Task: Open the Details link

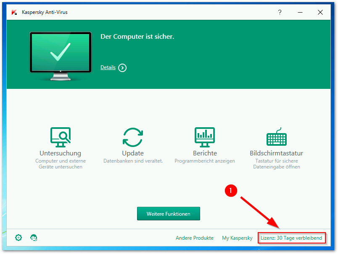Action: pyautogui.click(x=108, y=67)
